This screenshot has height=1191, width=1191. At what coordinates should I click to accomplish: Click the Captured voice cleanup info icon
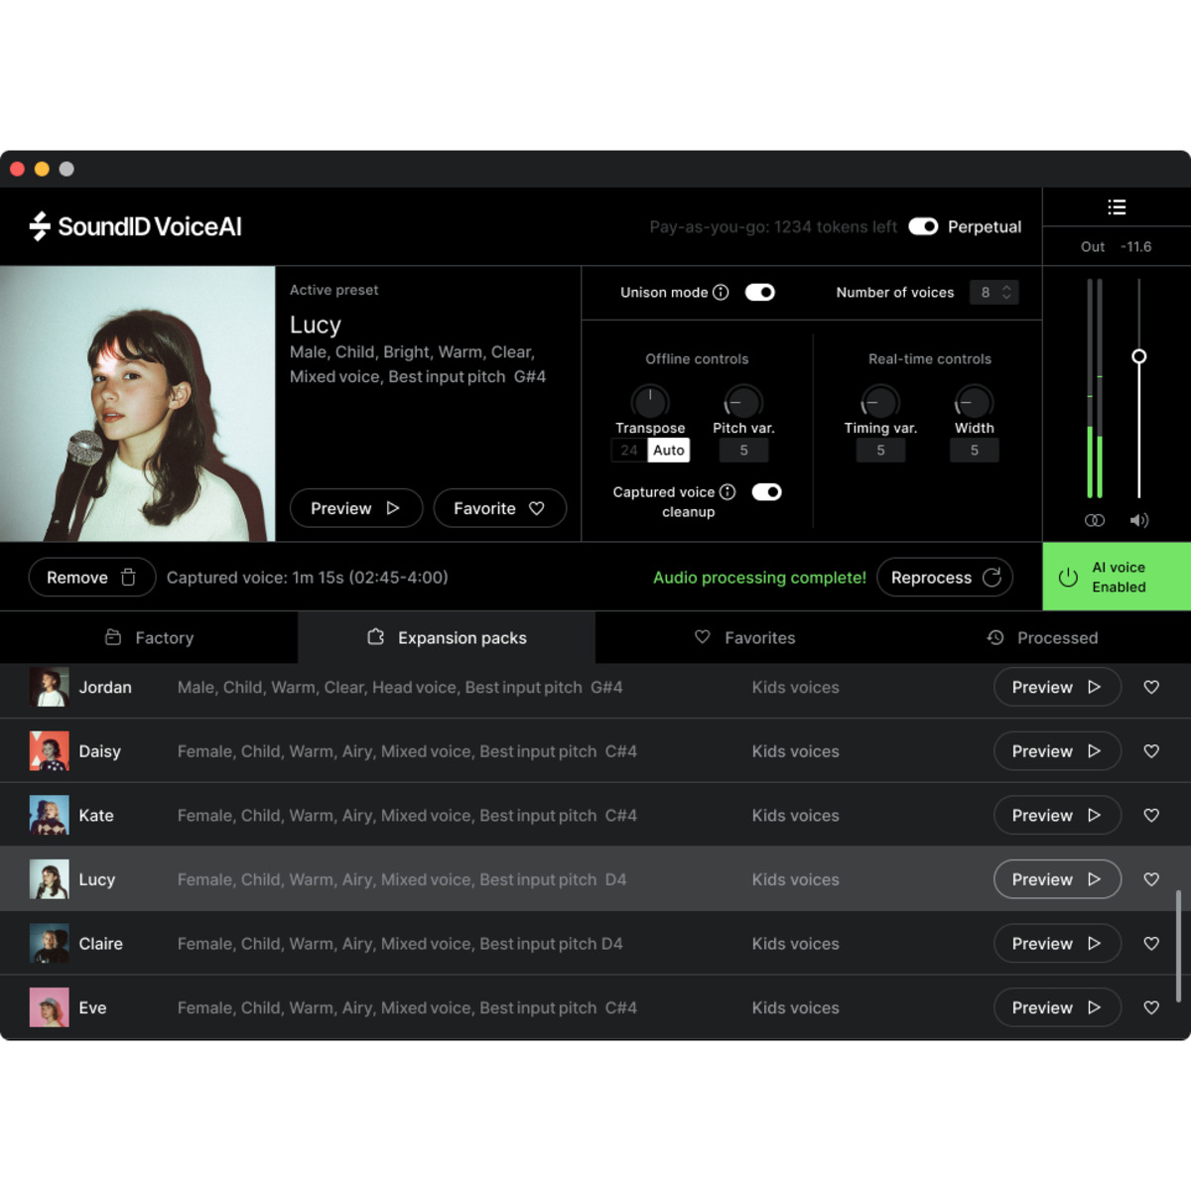tap(728, 492)
